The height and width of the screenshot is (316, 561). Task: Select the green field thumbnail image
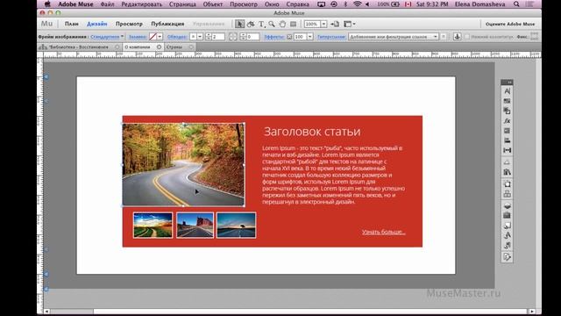tap(153, 225)
